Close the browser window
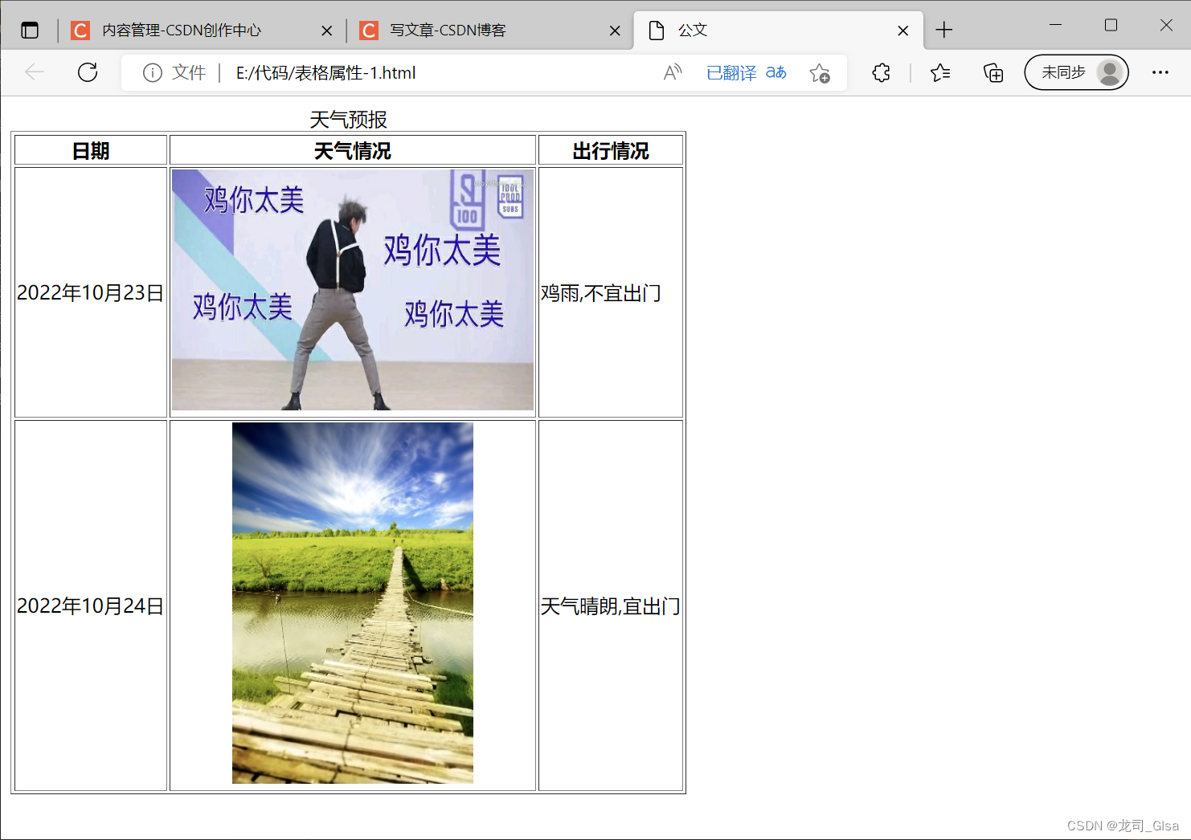 [x=1166, y=25]
